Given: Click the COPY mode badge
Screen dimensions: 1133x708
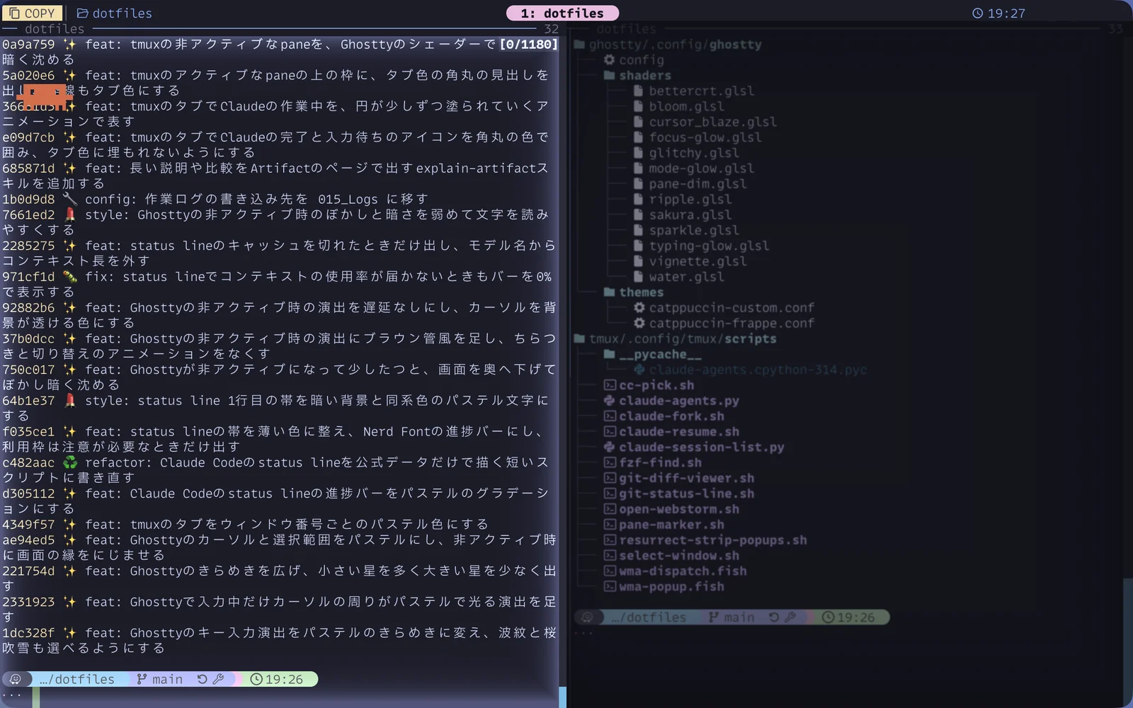Looking at the screenshot, I should [x=32, y=13].
